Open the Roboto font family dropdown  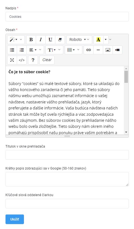click(79, 39)
